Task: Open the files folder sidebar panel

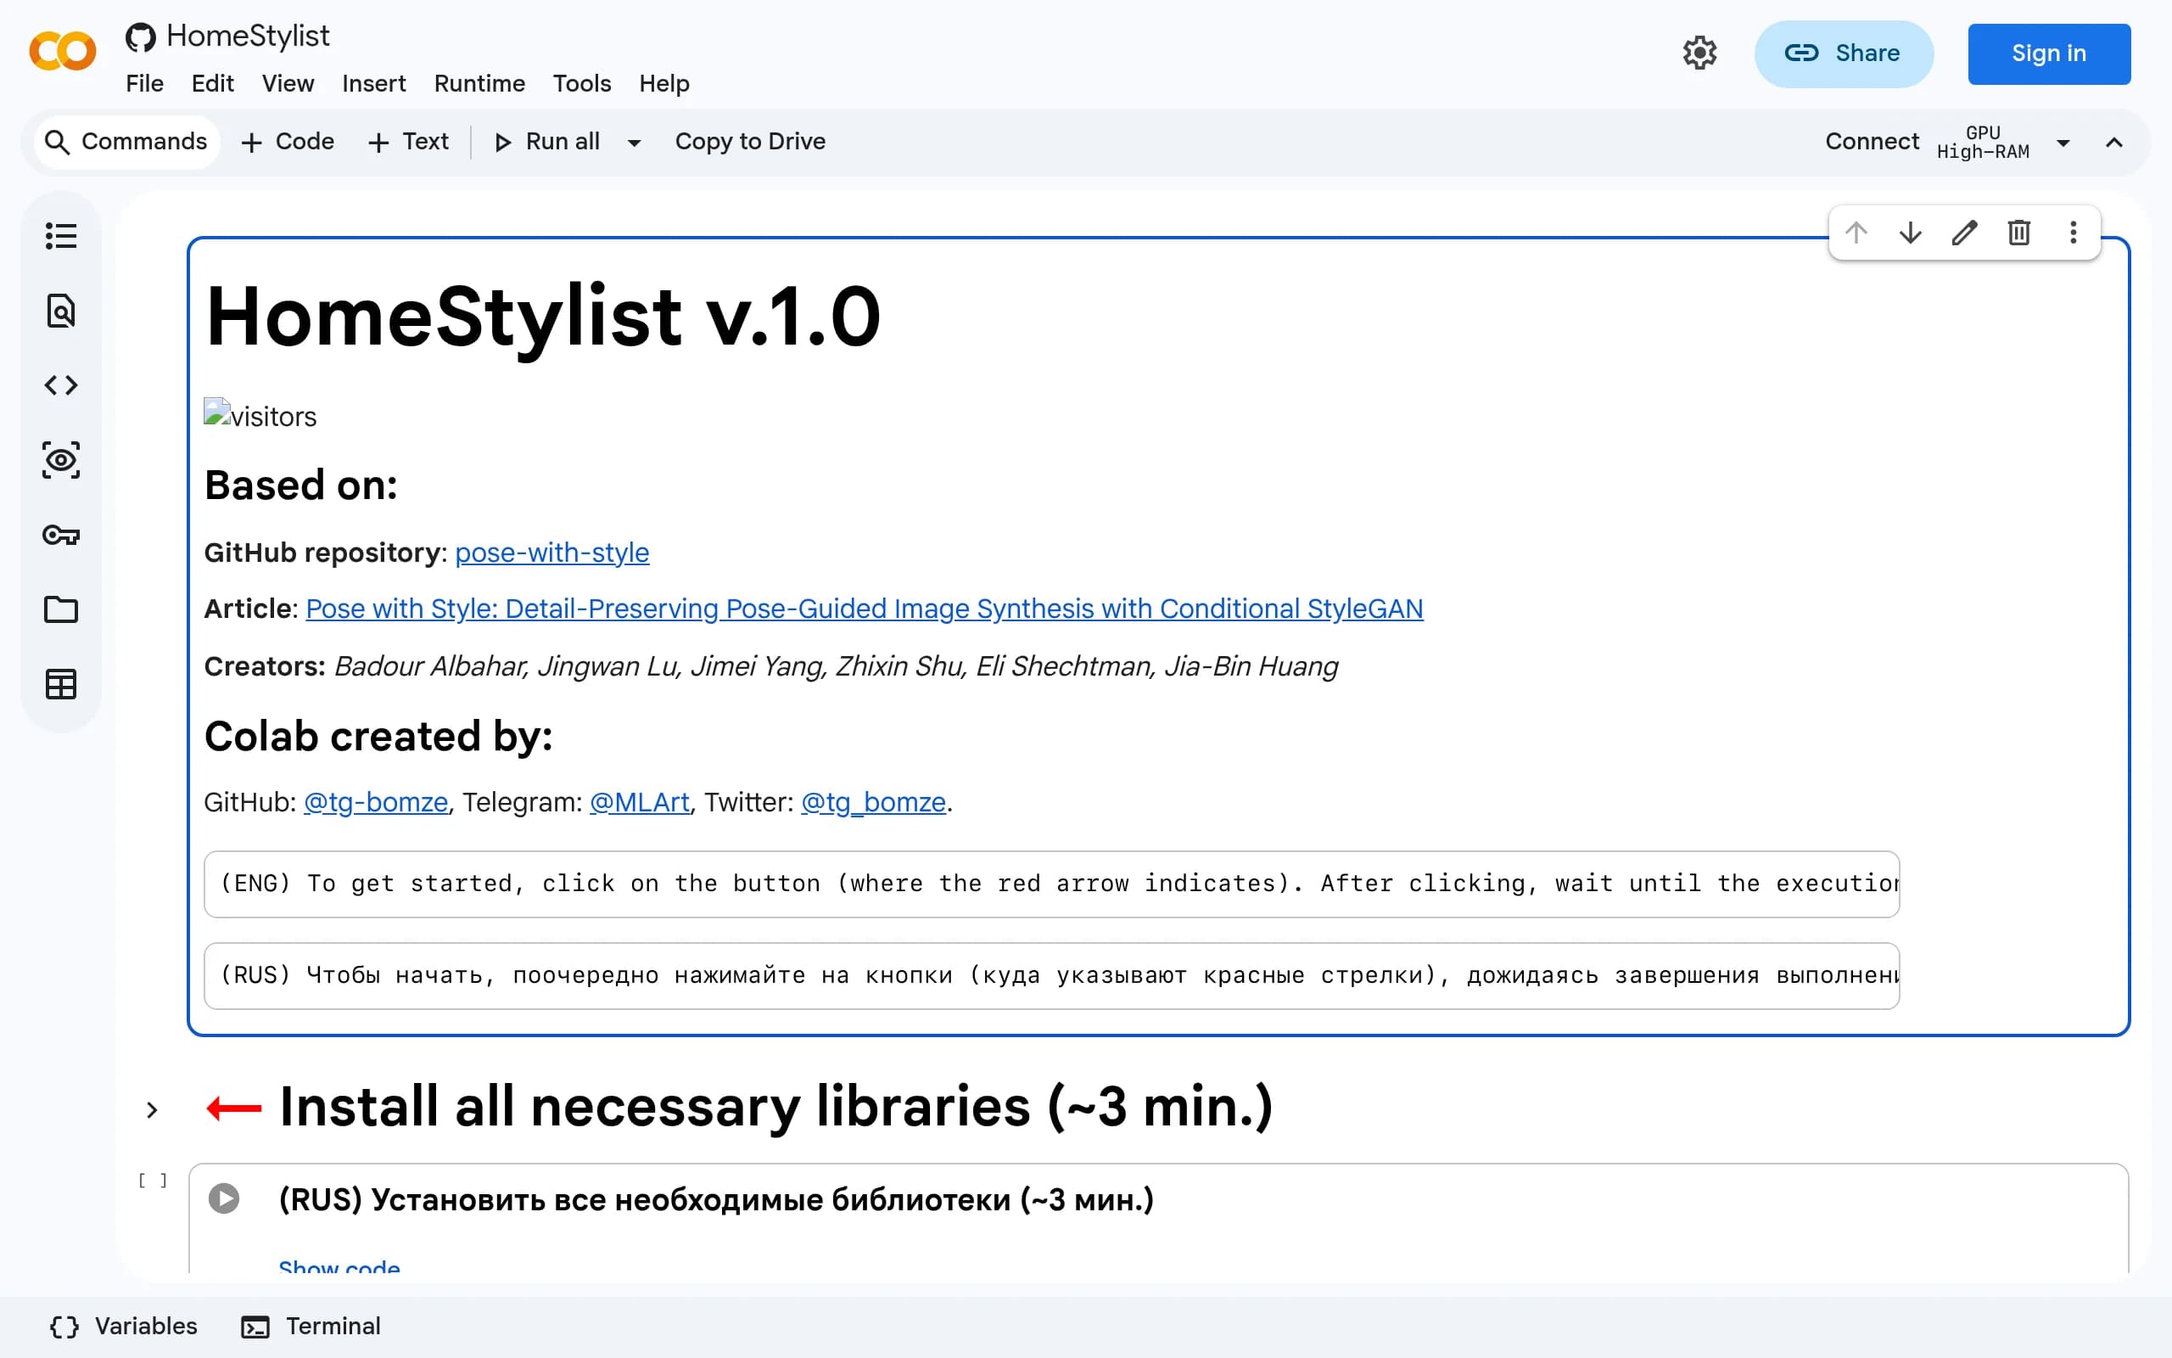Action: (61, 610)
